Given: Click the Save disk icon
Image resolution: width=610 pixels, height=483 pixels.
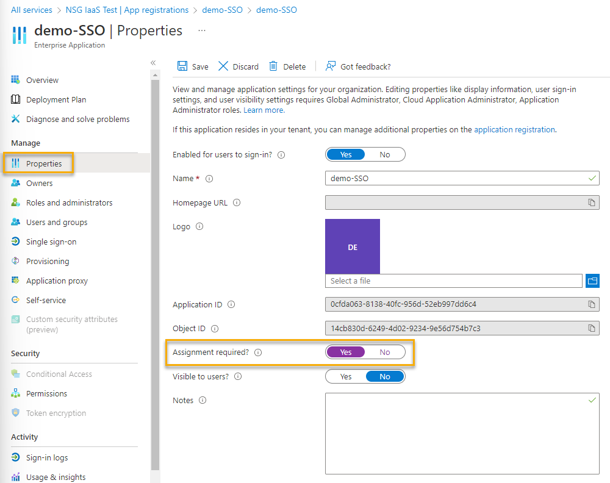Looking at the screenshot, I should pos(182,66).
